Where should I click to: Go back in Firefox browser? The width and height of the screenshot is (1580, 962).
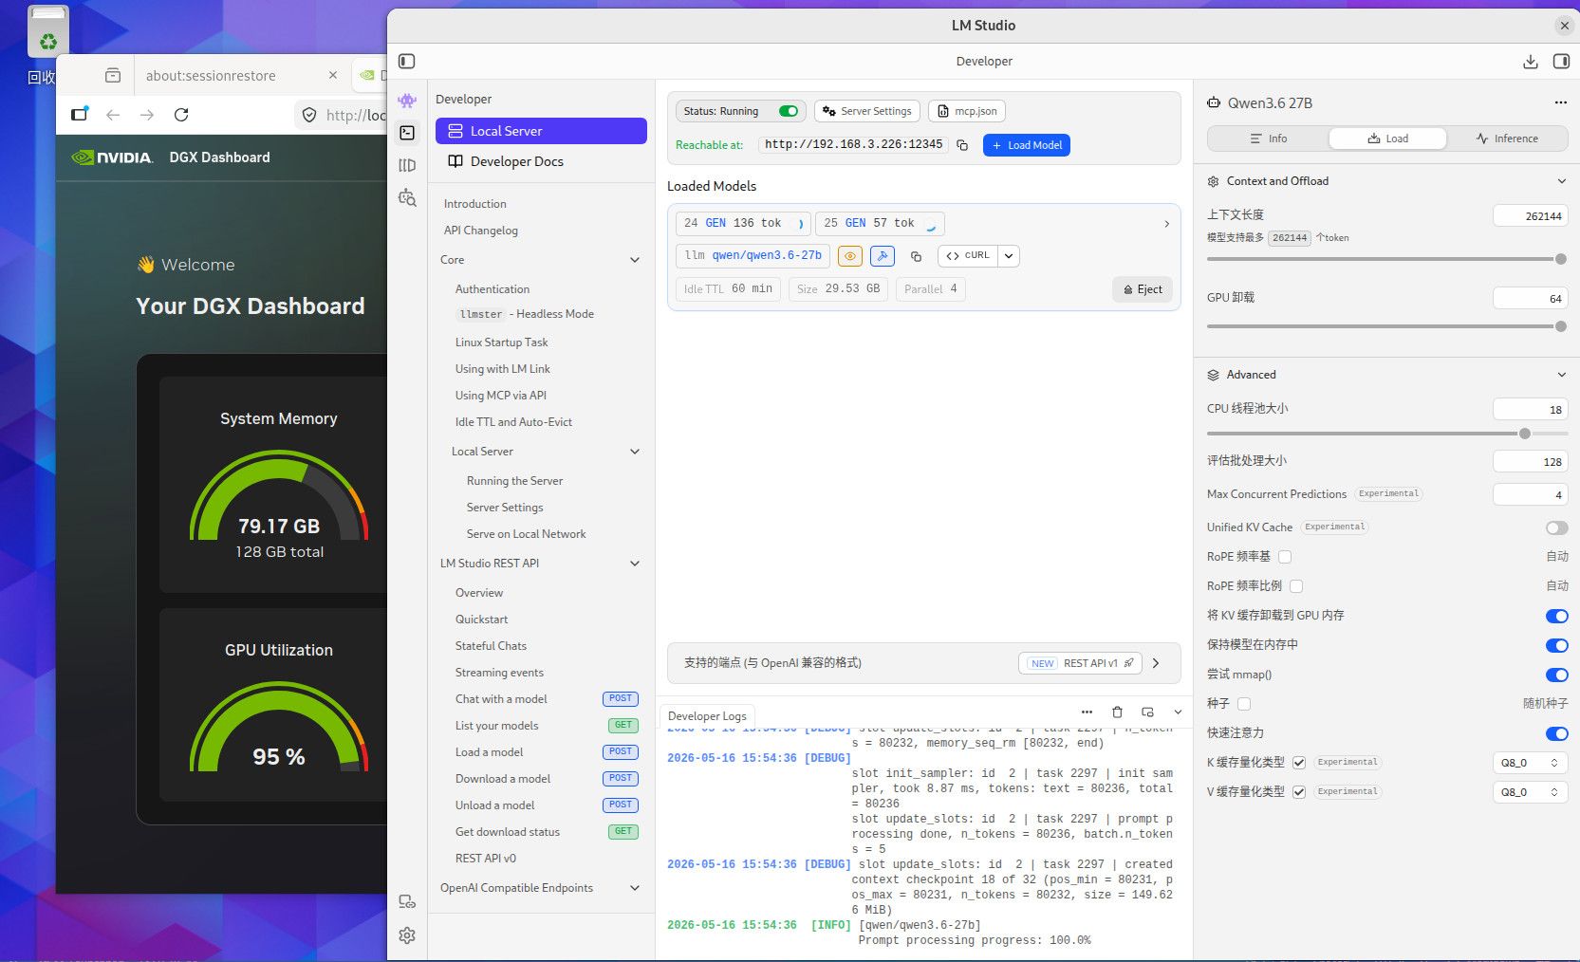(113, 115)
